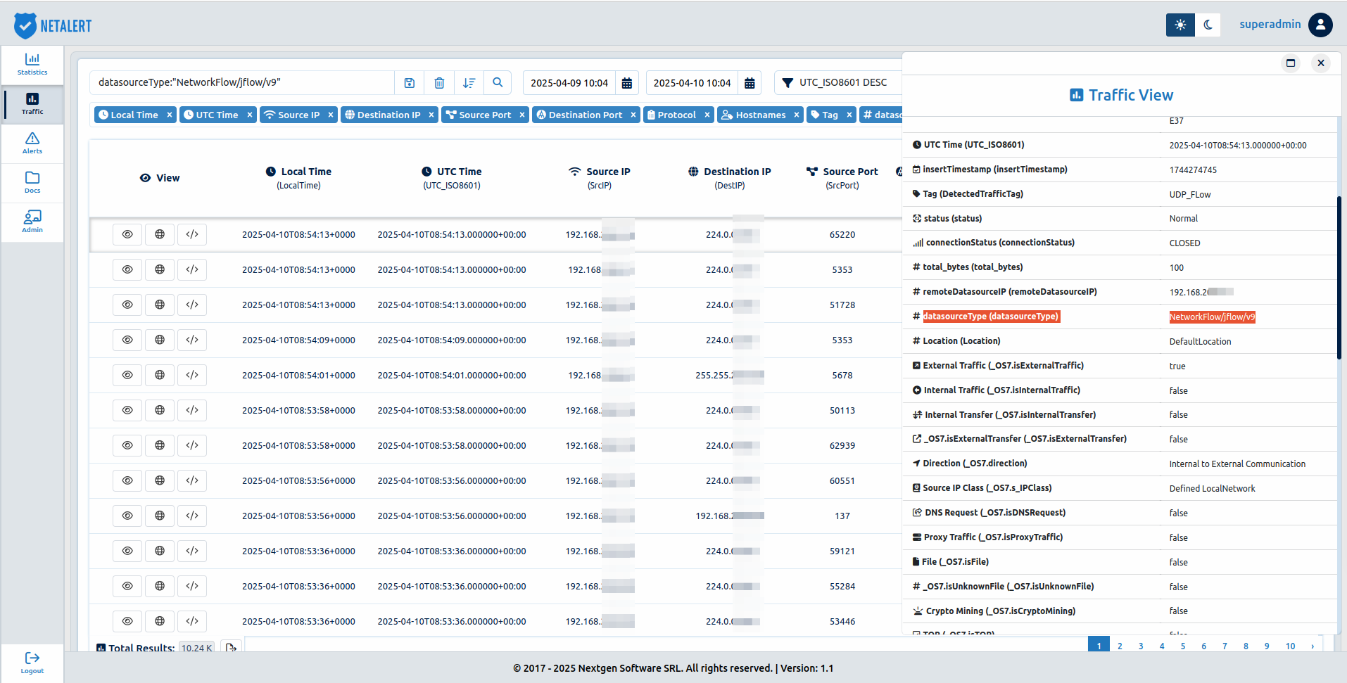The height and width of the screenshot is (683, 1347).
Task: Click the highlighted NetworkFlow/jflow/v9 value
Action: 1212,317
